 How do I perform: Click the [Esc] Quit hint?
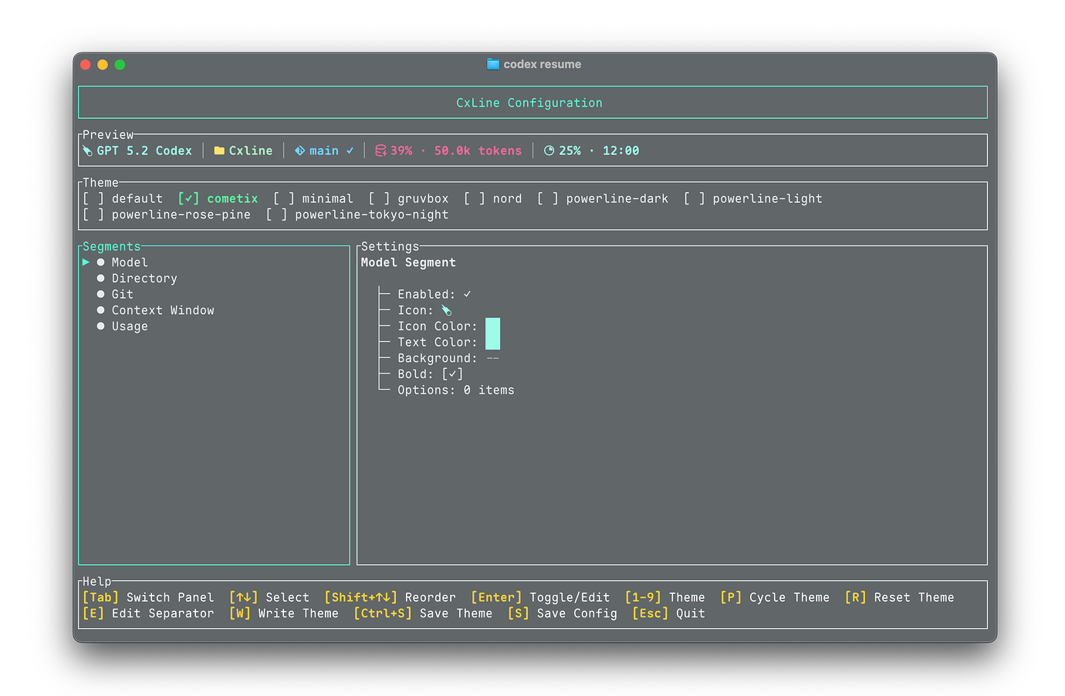[668, 613]
